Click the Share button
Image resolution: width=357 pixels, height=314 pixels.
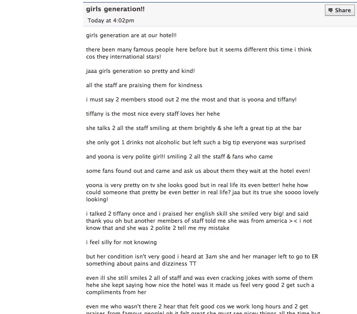pos(339,10)
